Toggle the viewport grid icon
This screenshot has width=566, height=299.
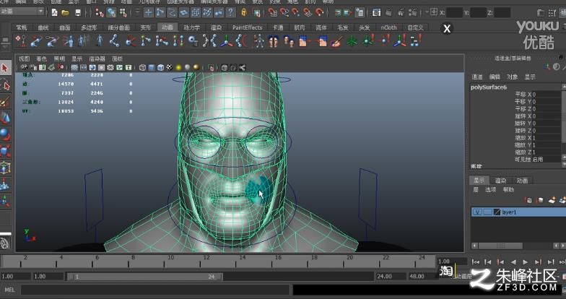click(x=74, y=67)
